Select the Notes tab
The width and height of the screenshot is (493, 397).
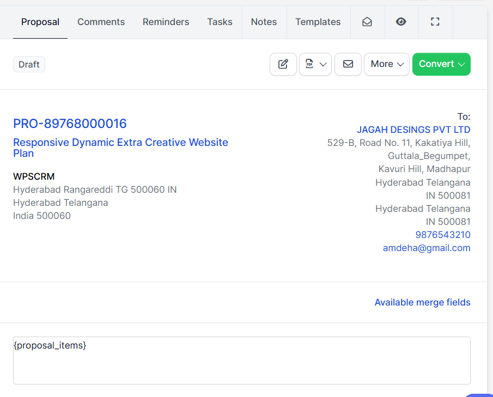tap(264, 22)
